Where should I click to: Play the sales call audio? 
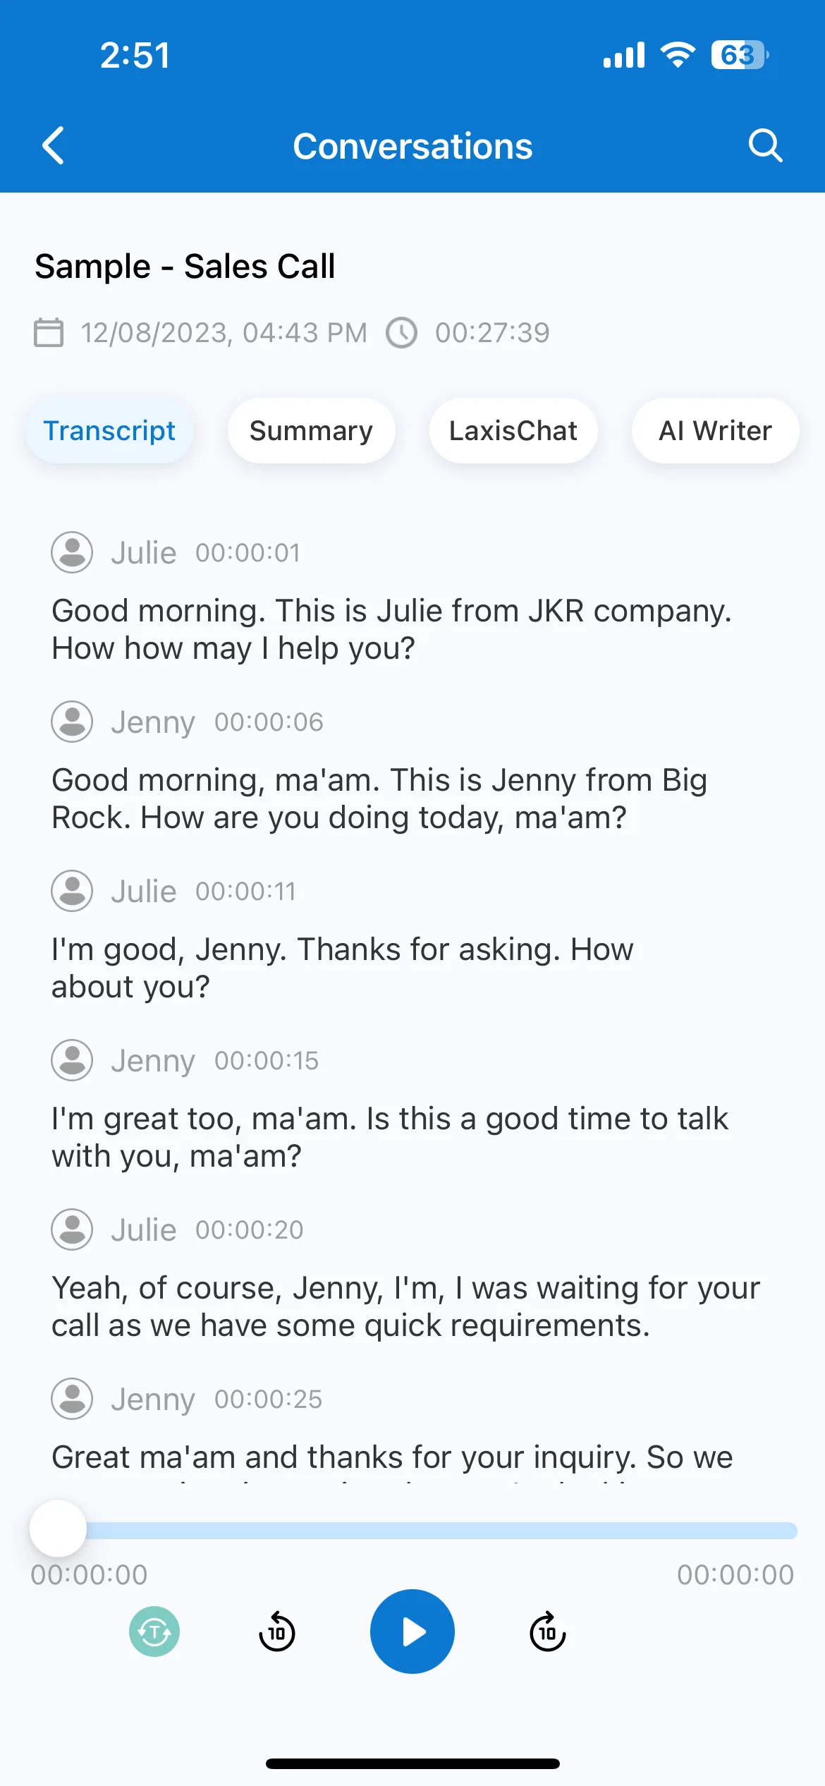tap(412, 1632)
